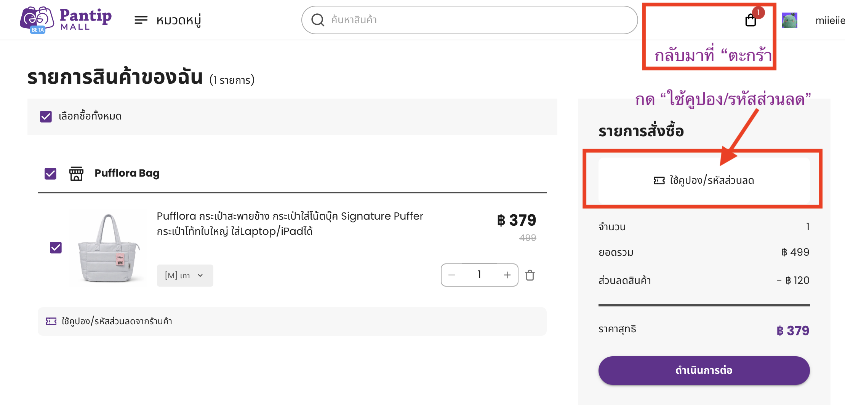Open the miieiie account menu
Screen dimensions: 845x405
click(830, 21)
